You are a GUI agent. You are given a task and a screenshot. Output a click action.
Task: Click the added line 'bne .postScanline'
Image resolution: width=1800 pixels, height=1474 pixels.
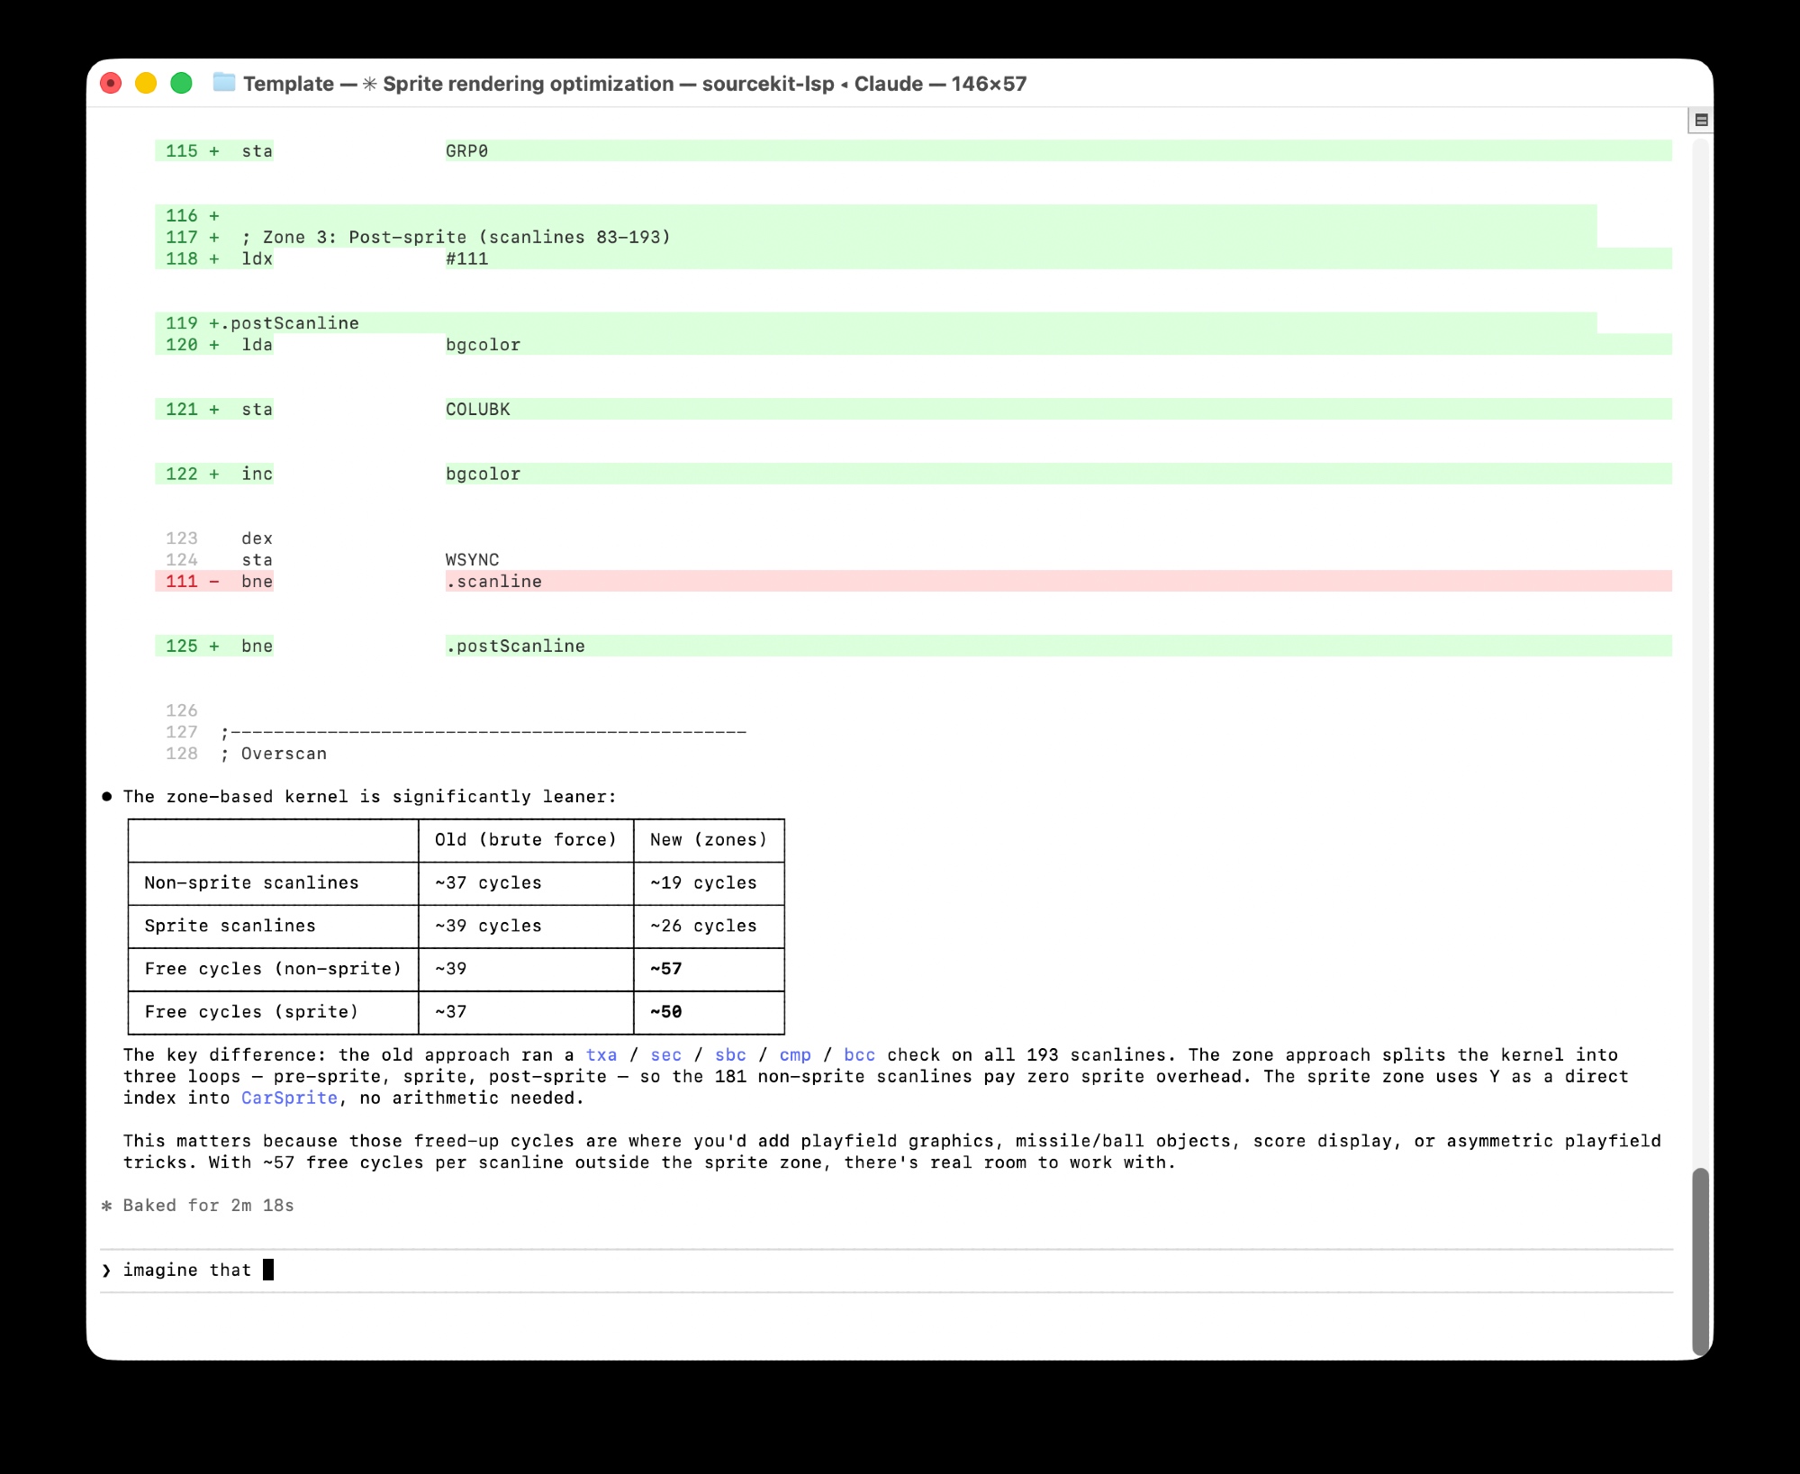tap(515, 646)
